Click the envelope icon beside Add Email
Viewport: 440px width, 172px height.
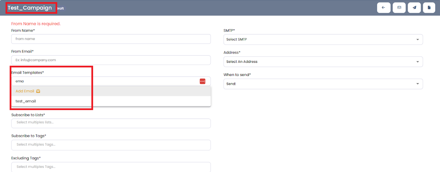click(x=38, y=91)
